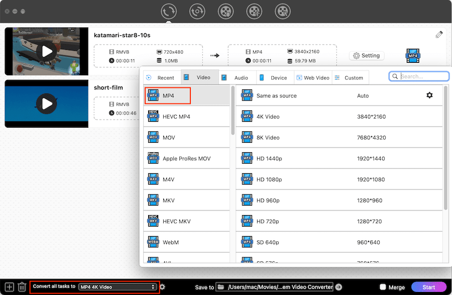Viewport: 452px width, 295px height.
Task: Choose Same as source preset
Action: point(339,95)
